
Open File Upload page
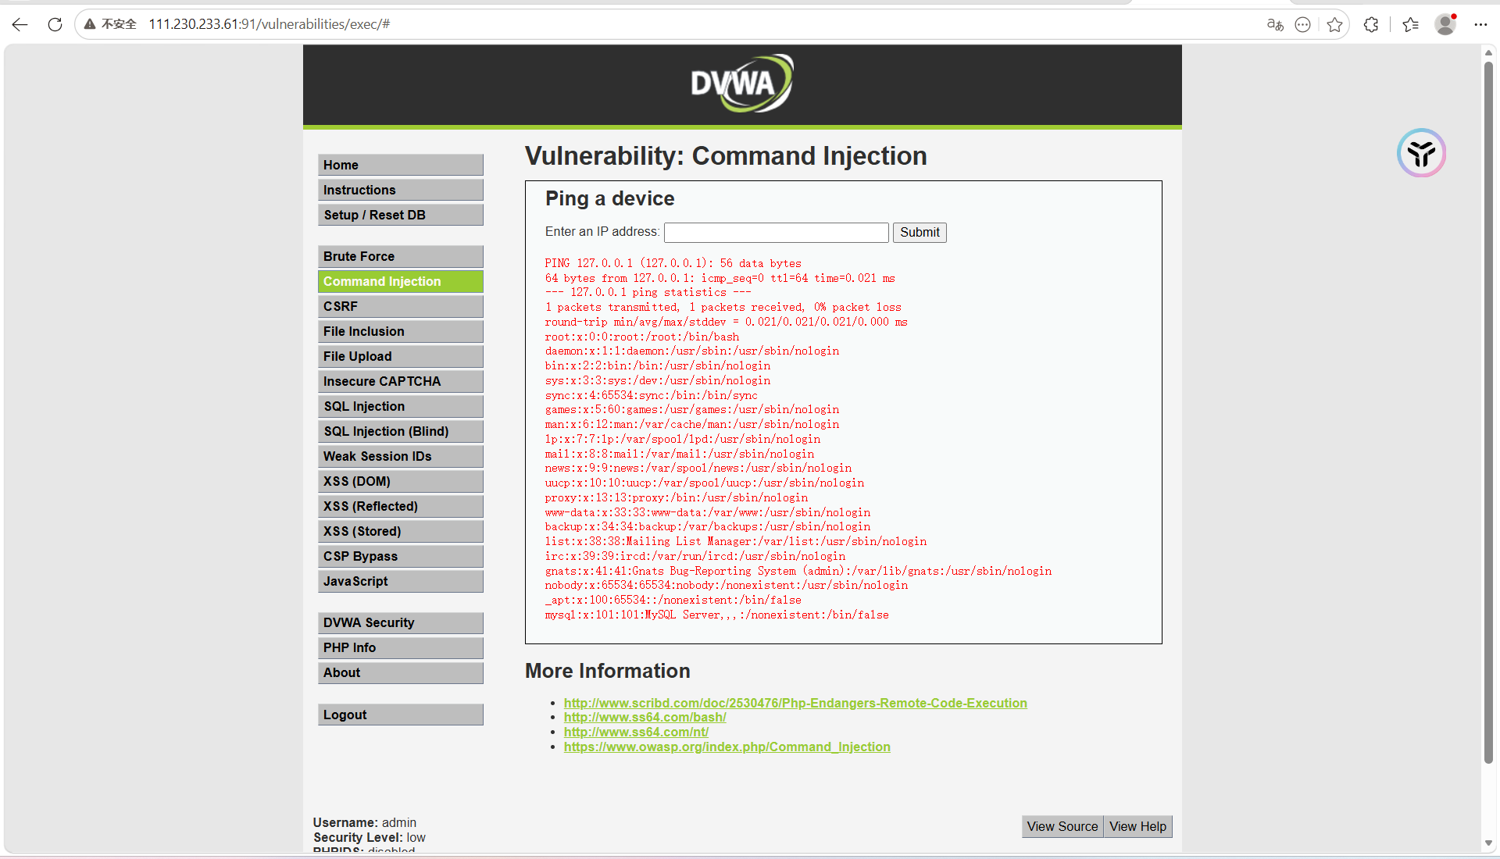tap(401, 356)
